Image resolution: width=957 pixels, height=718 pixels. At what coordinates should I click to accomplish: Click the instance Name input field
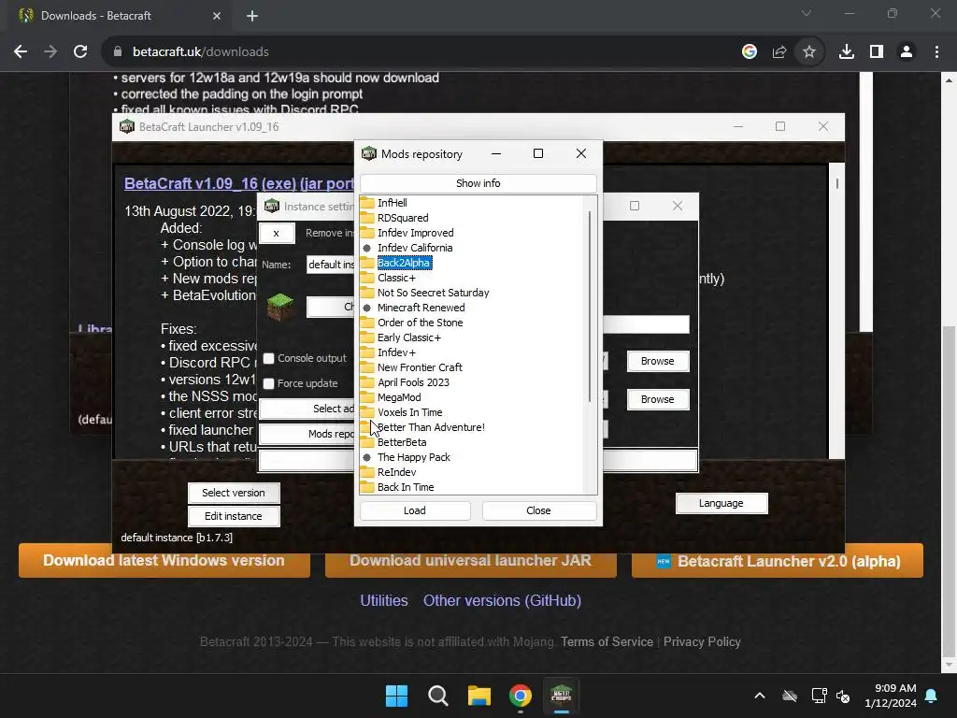pos(330,265)
